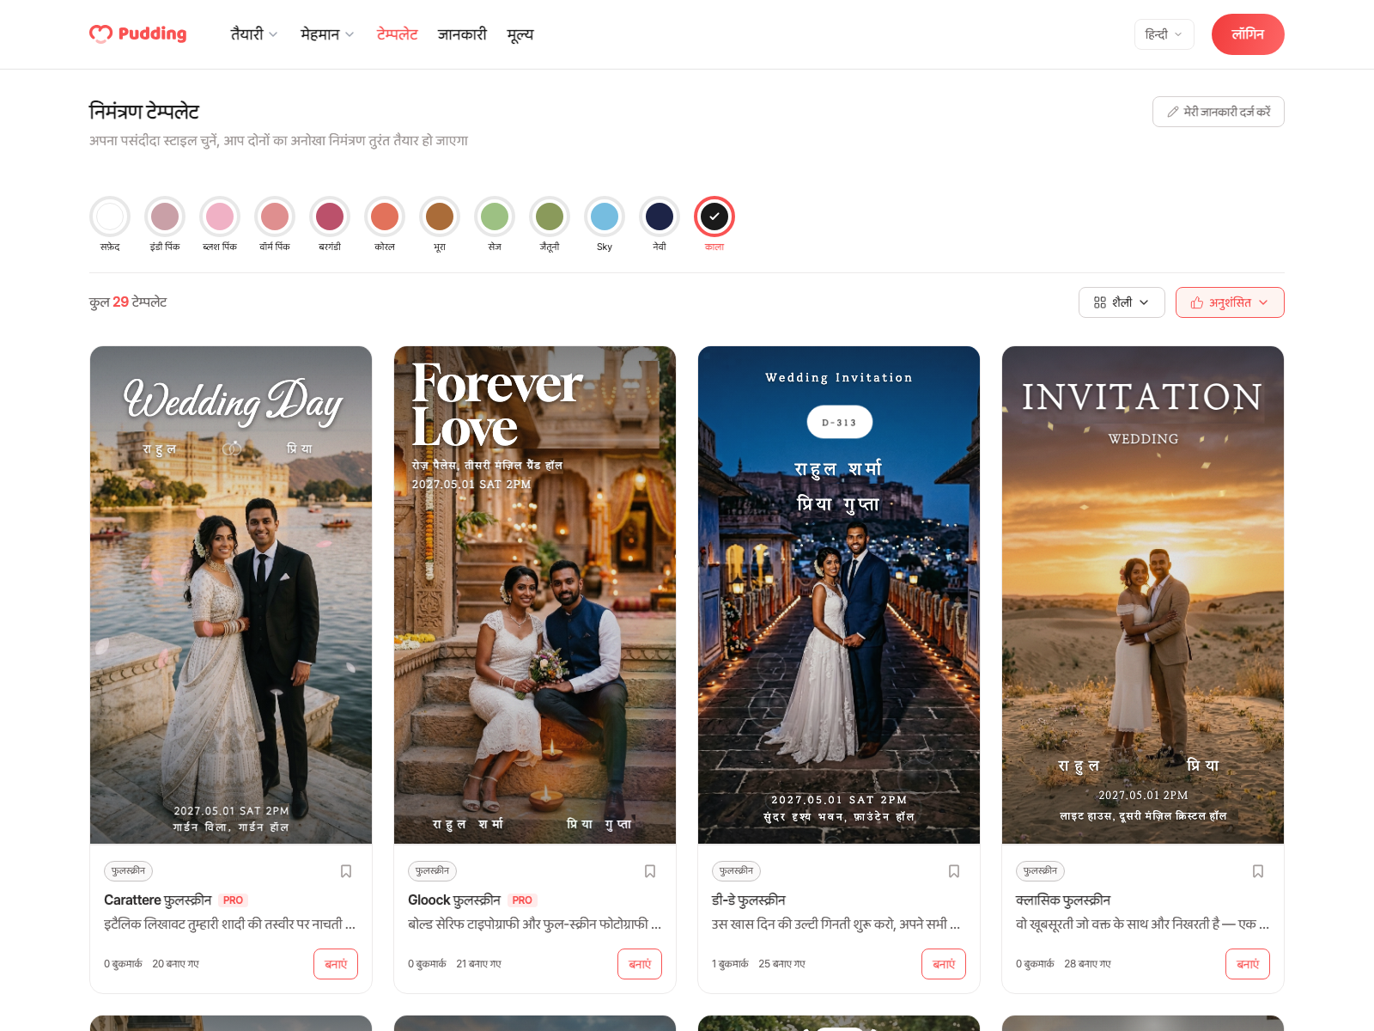Open the INVITATION WEDDING sunset preview
1374x1031 pixels.
coord(1143,595)
